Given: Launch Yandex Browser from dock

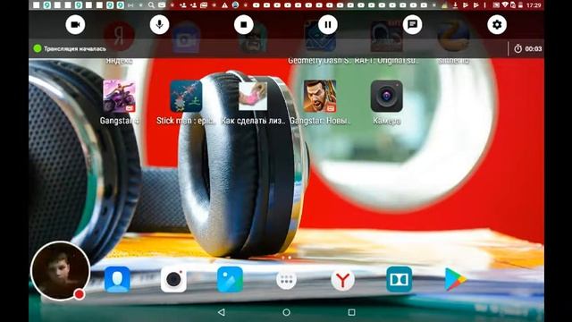Looking at the screenshot, I should tap(342, 280).
